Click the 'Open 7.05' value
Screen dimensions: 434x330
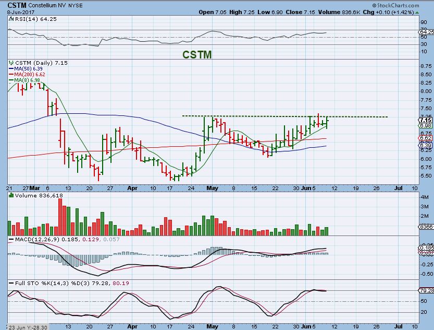[212, 12]
